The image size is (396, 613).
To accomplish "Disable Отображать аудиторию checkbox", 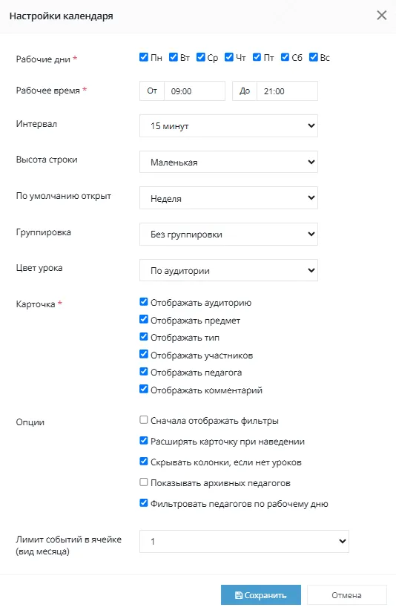I will click(x=144, y=302).
